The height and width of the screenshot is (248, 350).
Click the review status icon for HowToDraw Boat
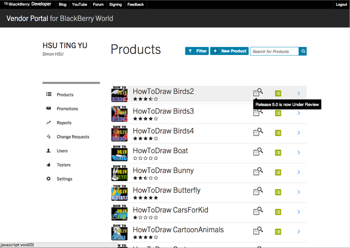258,152
